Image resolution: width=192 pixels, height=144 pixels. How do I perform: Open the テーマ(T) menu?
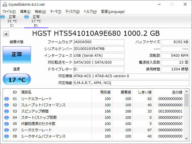[55, 12]
